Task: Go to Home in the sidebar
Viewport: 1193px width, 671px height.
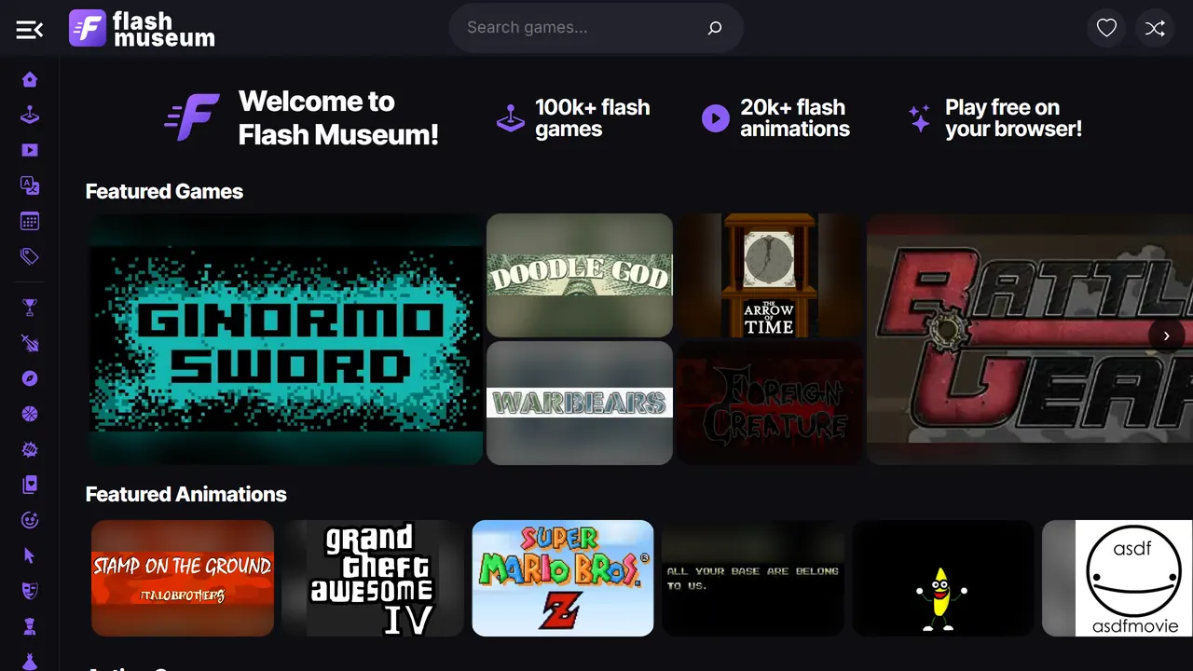Action: [x=30, y=79]
